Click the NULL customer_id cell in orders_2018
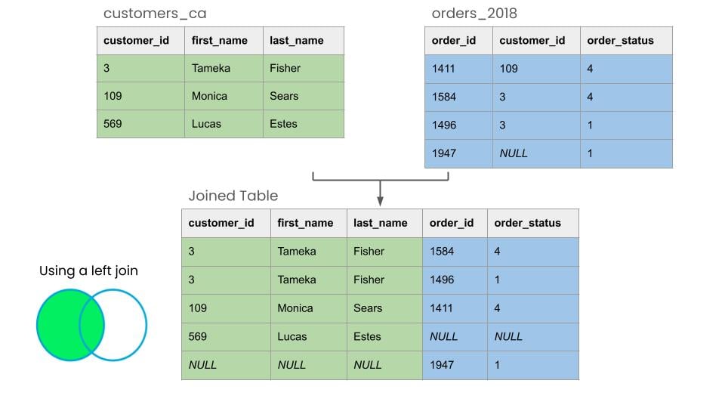725x408 pixels. coord(536,153)
